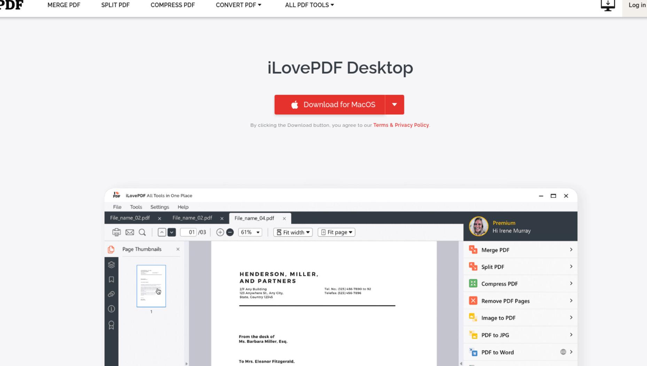
Task: Click the Apple logo on the download button
Action: coord(295,105)
